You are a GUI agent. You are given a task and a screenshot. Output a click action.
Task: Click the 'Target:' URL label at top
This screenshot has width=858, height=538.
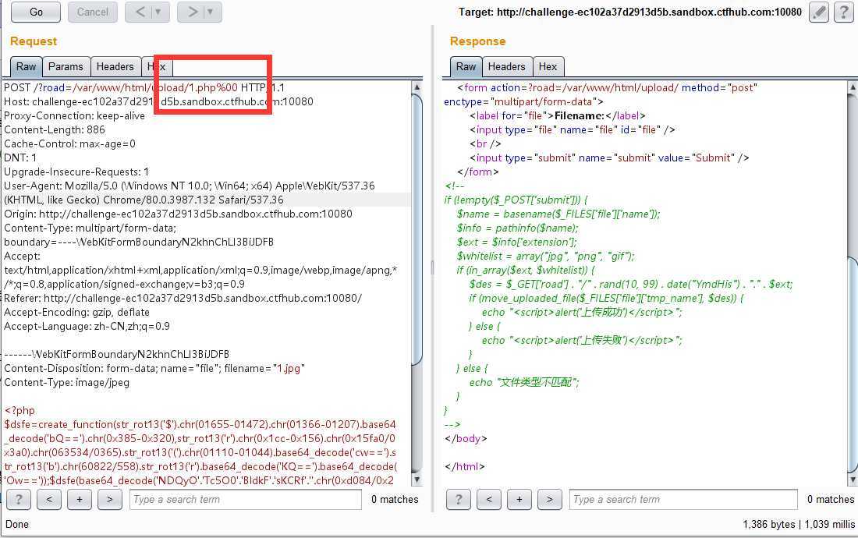tap(629, 12)
